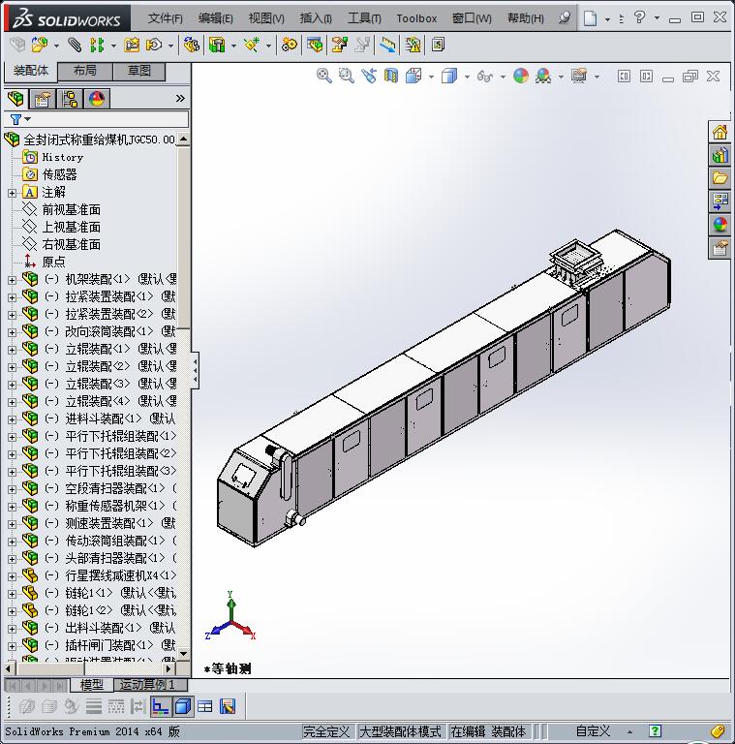Select the 传感器 tree item

click(x=59, y=174)
